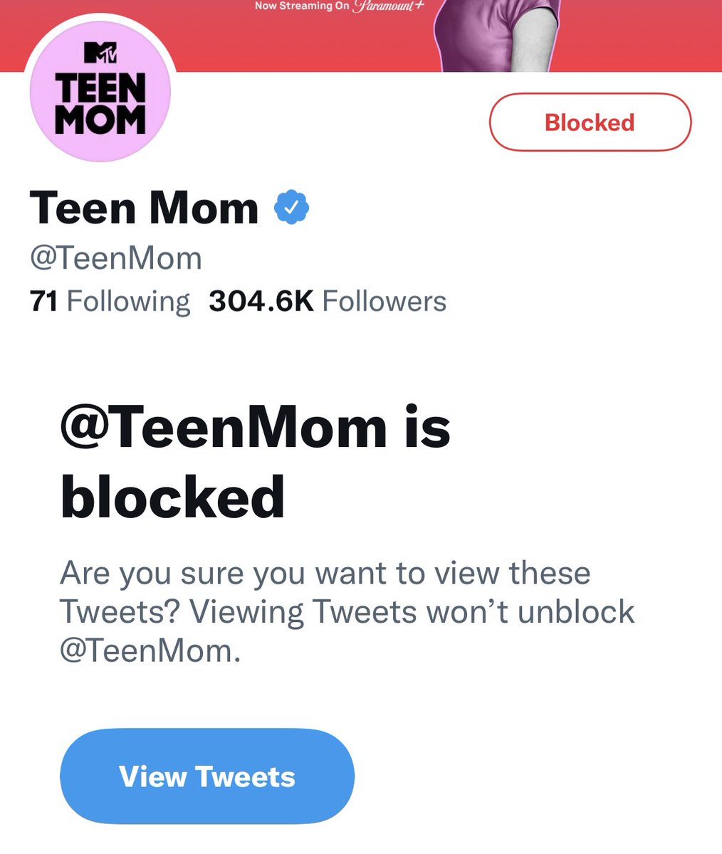Click the word Followers beside 304.6K
This screenshot has width=722, height=854.
click(384, 301)
